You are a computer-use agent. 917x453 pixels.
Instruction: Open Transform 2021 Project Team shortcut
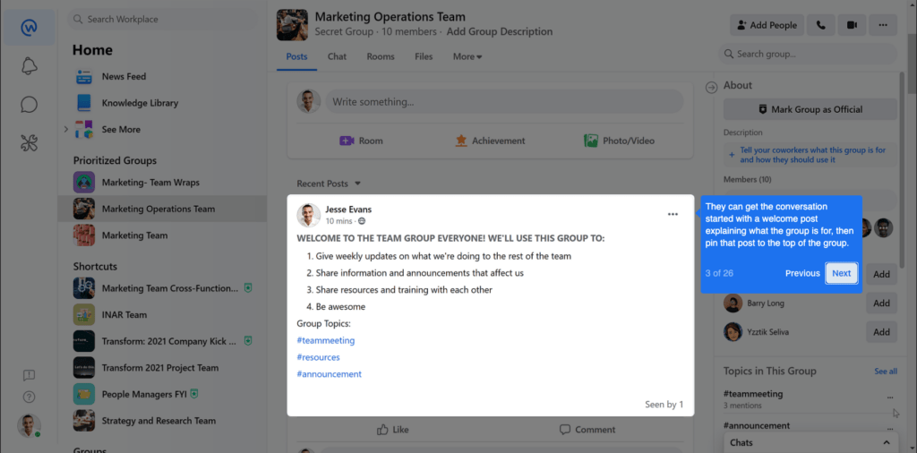click(162, 368)
